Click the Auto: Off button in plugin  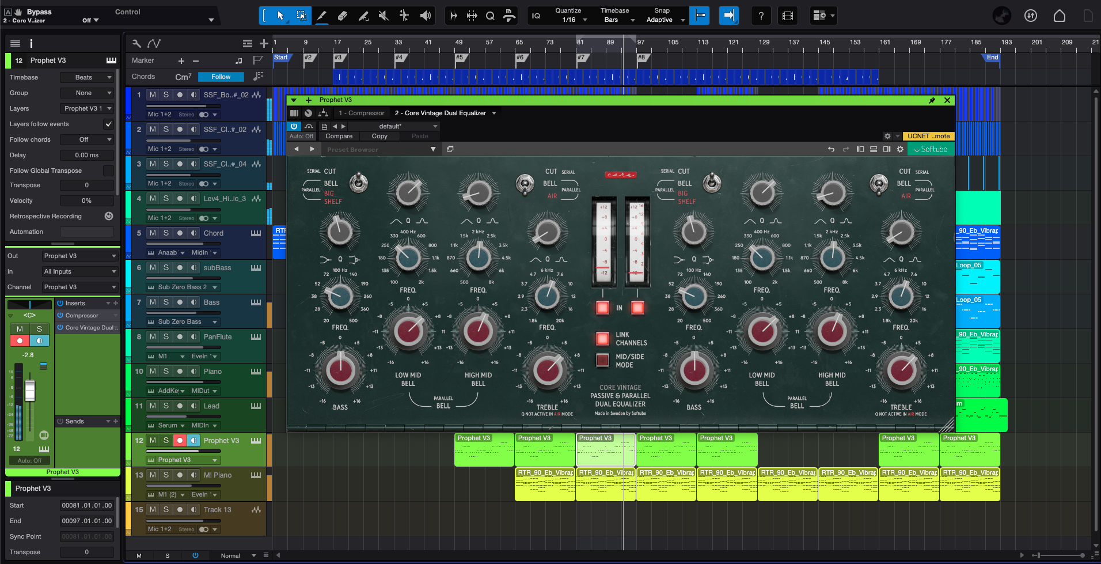[x=301, y=137]
